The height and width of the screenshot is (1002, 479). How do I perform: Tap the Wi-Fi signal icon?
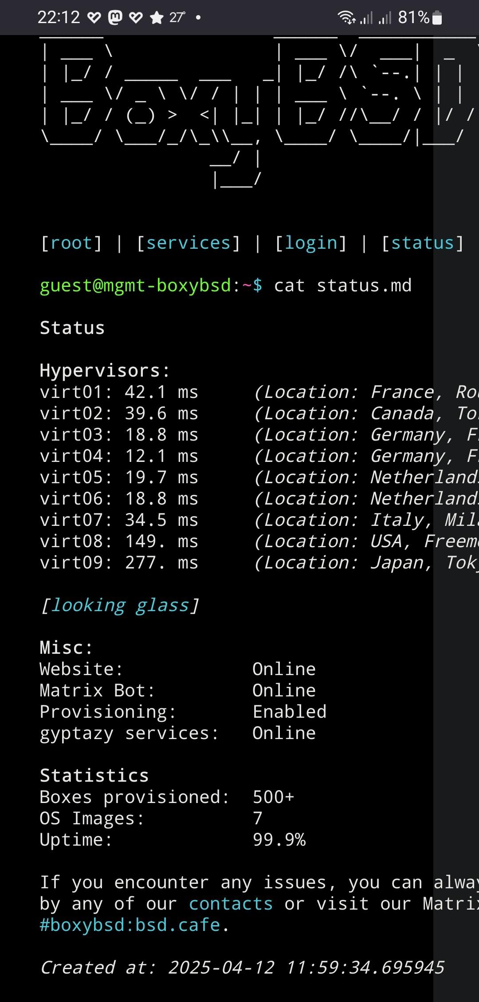click(347, 18)
